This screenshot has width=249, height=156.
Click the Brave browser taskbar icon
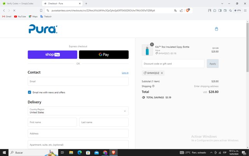113,152
